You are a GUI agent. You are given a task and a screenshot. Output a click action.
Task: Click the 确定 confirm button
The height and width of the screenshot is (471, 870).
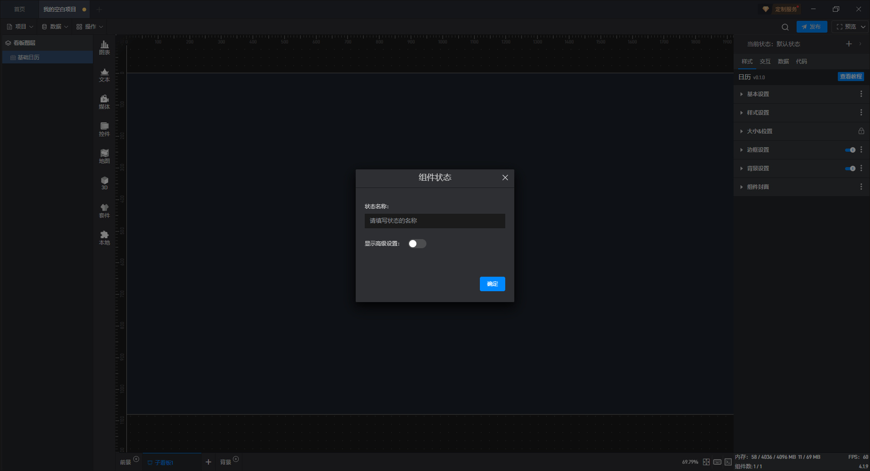[x=493, y=284]
